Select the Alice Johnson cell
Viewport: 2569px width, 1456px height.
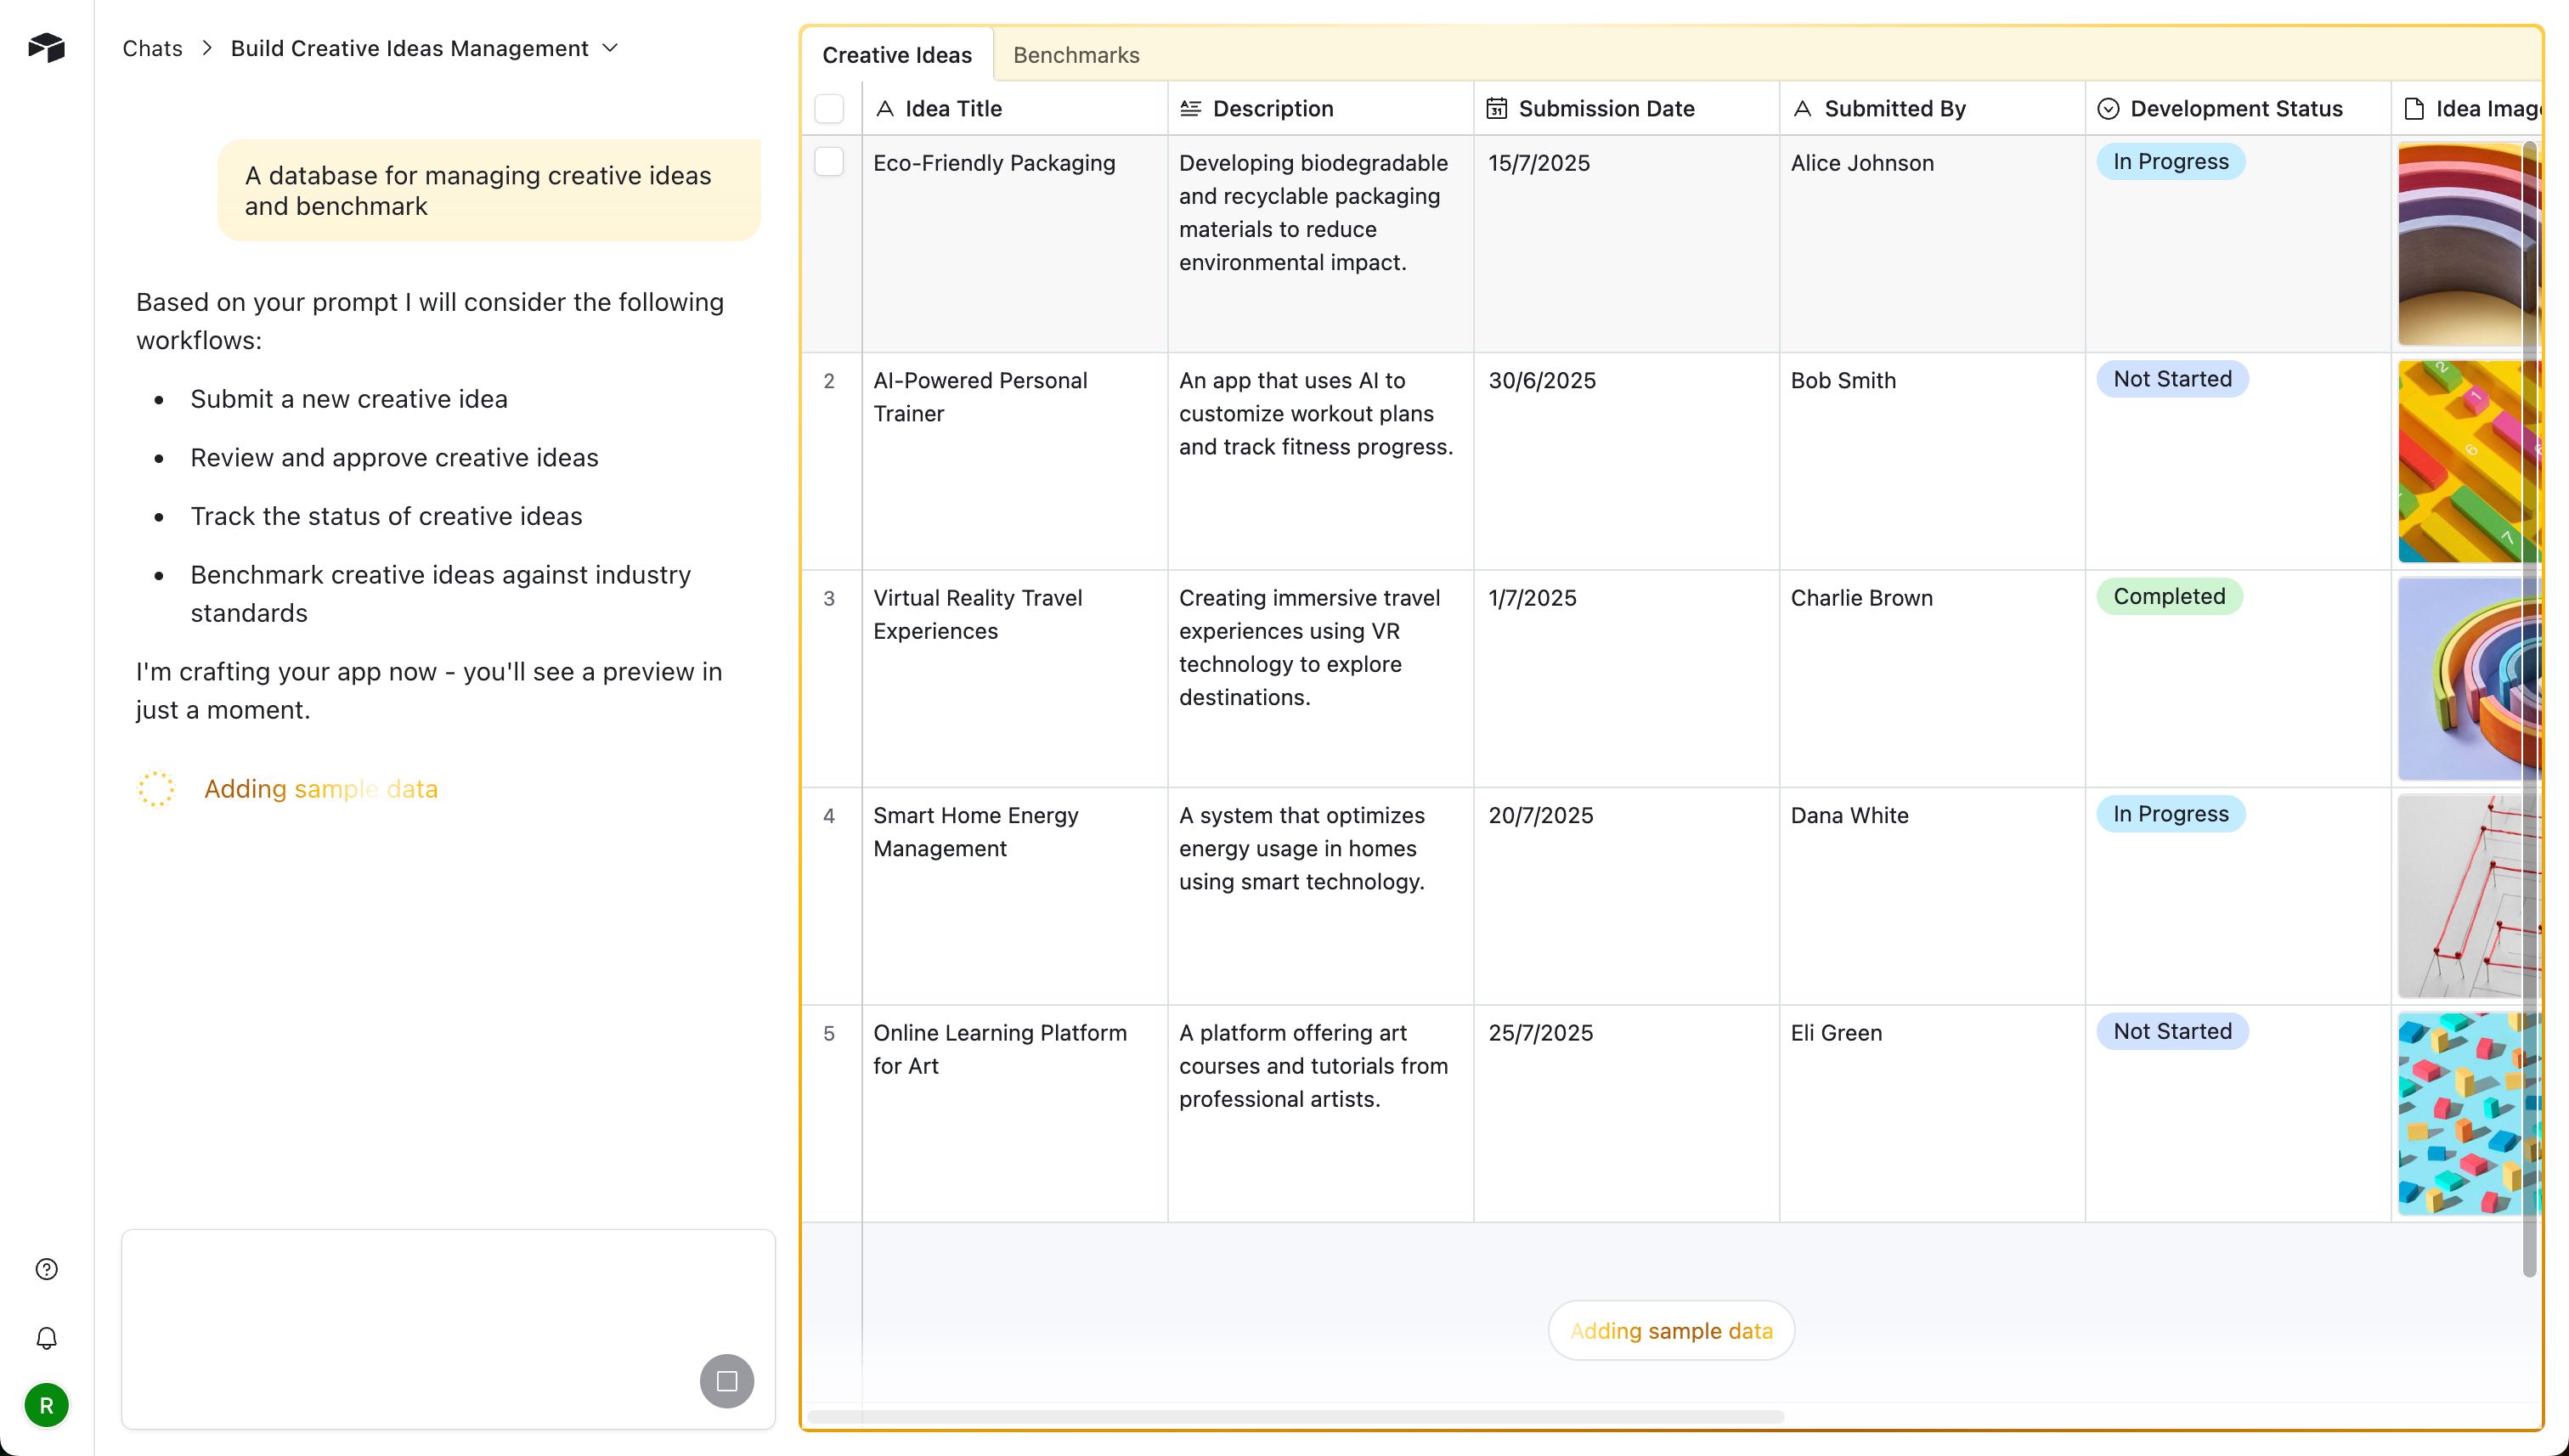(1933, 244)
